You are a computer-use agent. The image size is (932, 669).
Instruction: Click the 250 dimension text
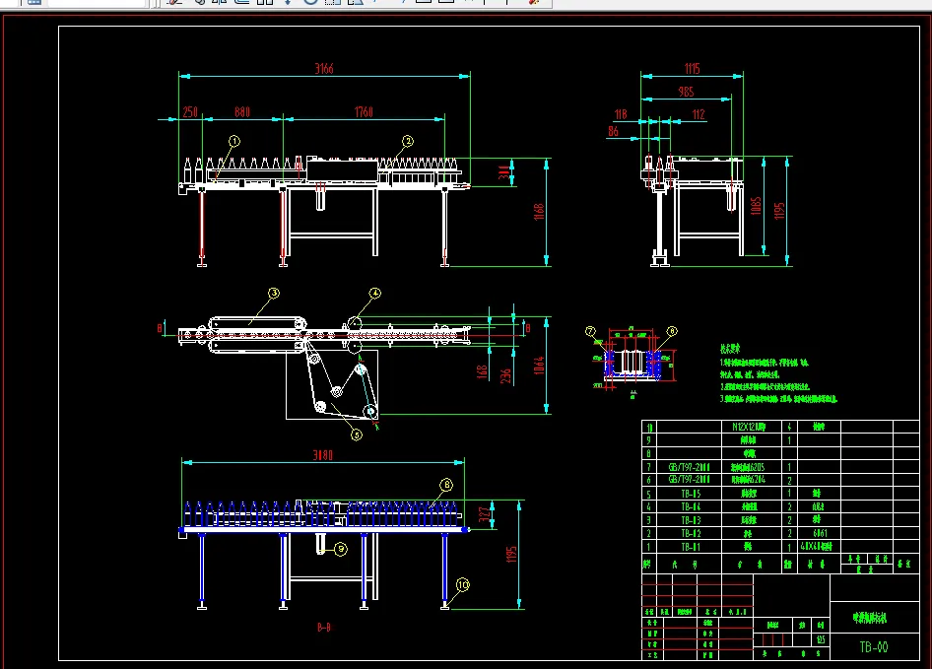pyautogui.click(x=190, y=111)
